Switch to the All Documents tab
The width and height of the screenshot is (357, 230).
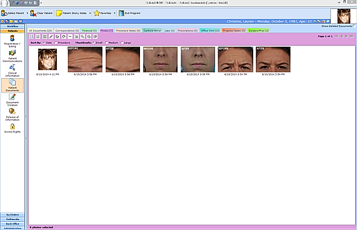[x=41, y=31]
